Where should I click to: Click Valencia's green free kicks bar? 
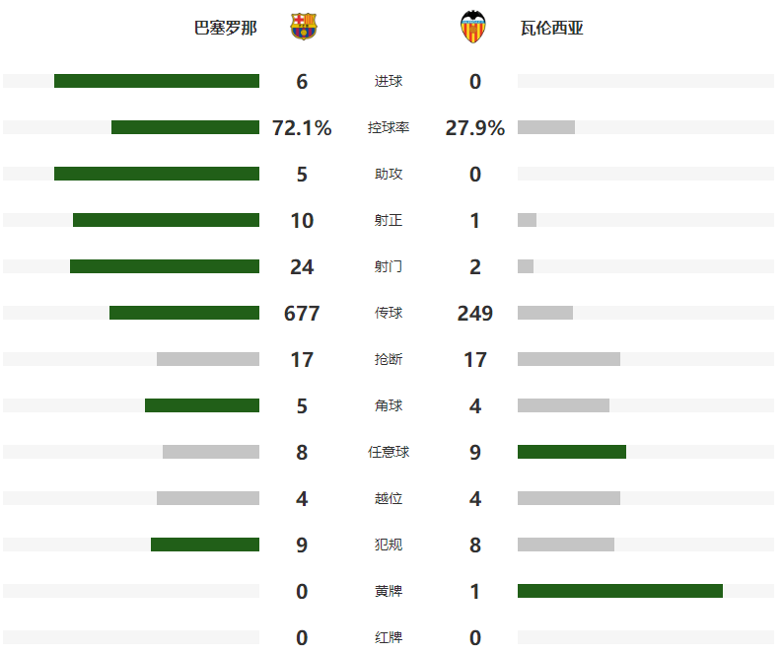572,452
